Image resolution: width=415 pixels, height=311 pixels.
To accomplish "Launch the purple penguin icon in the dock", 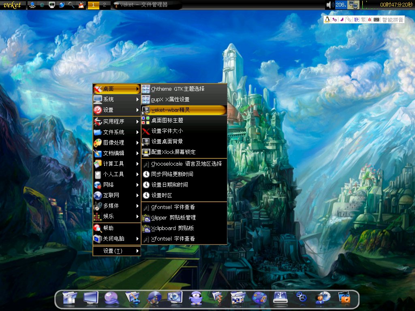I will (x=196, y=298).
